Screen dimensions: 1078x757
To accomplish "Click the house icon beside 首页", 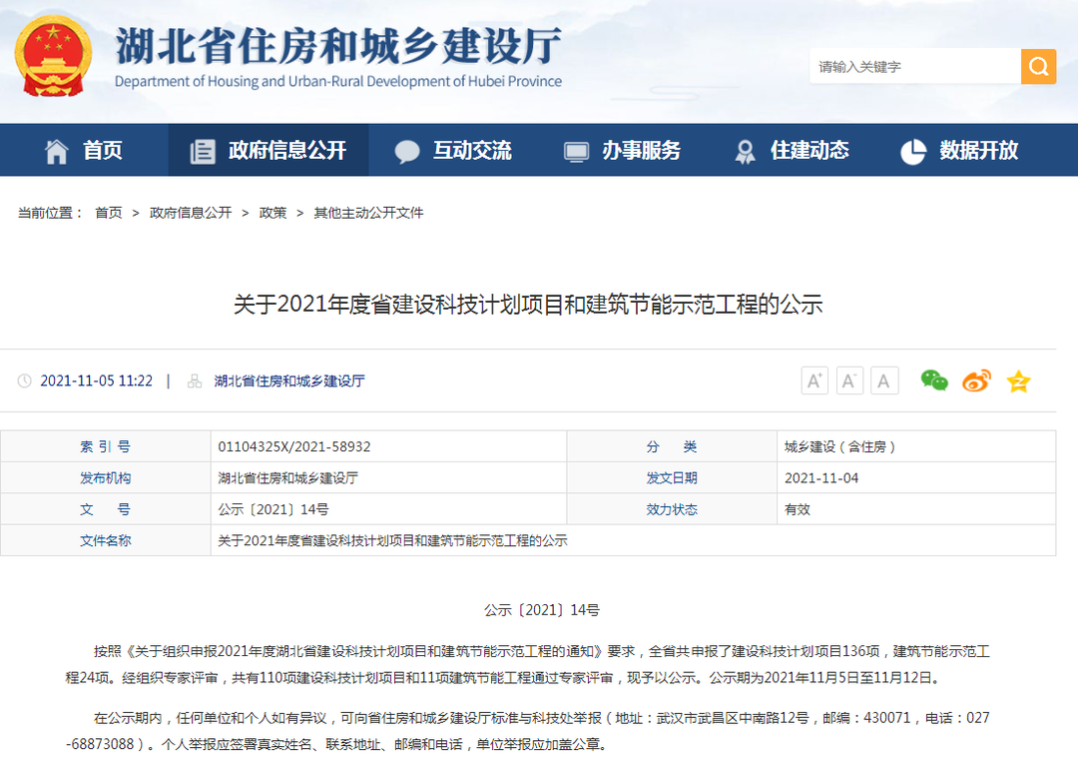I will coord(57,151).
